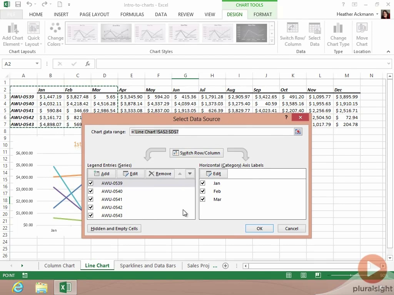The height and width of the screenshot is (295, 394).
Task: Click Switch Row/Column ribbon button
Action: tap(292, 34)
